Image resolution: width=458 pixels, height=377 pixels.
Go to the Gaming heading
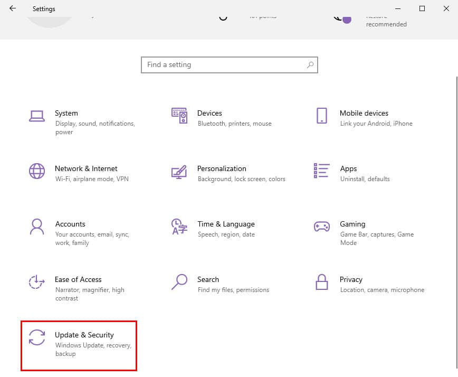[x=352, y=224]
